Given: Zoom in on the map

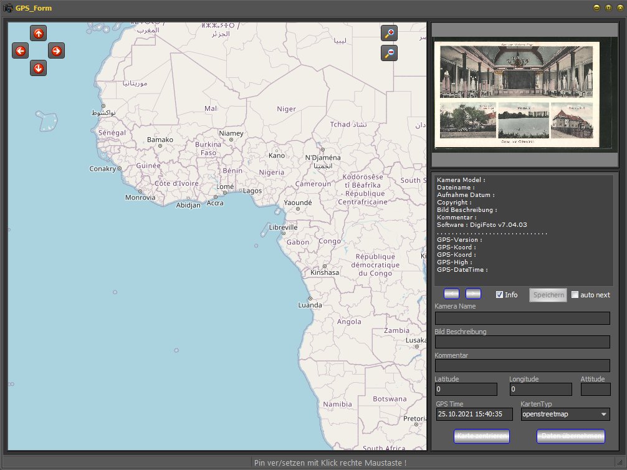Looking at the screenshot, I should coord(389,34).
